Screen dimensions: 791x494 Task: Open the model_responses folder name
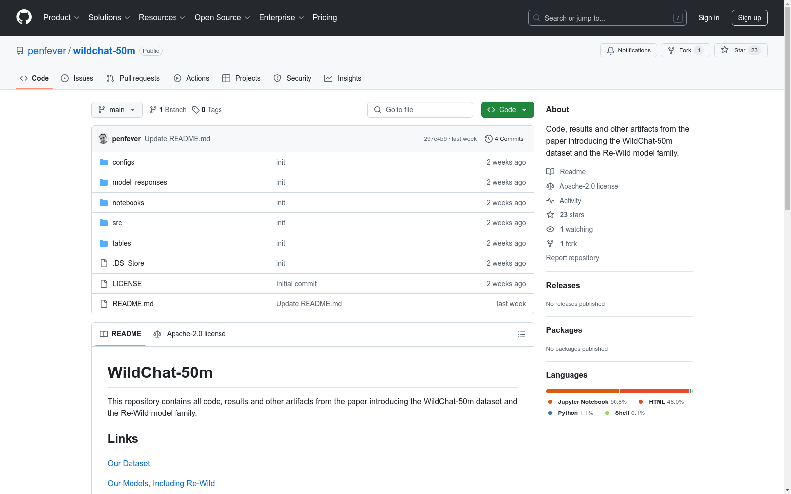click(140, 182)
